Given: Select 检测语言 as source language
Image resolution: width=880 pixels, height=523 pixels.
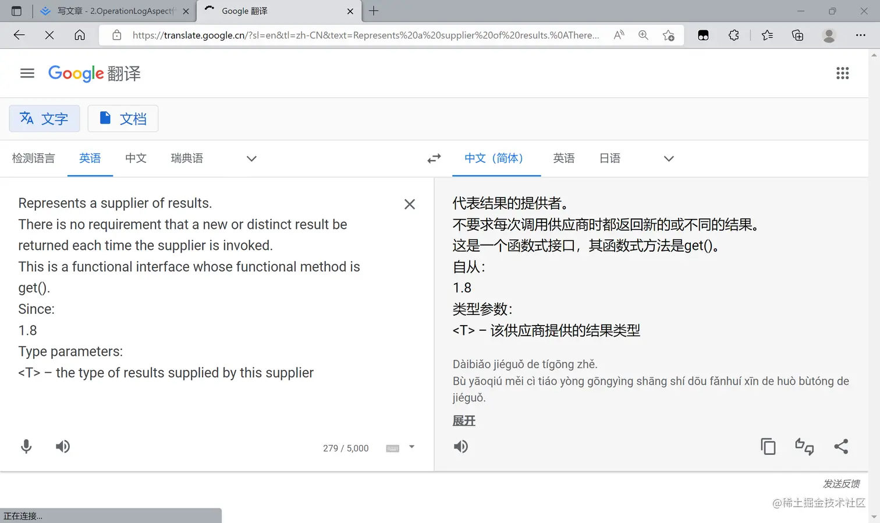Looking at the screenshot, I should coord(33,158).
